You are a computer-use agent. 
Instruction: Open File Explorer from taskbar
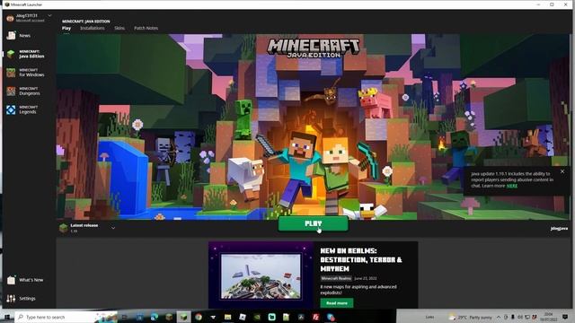point(227,317)
